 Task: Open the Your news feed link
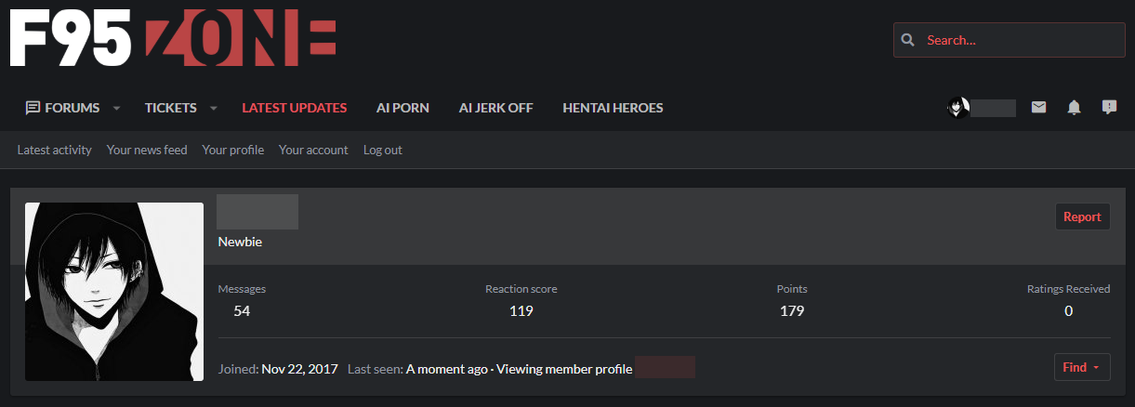[147, 150]
